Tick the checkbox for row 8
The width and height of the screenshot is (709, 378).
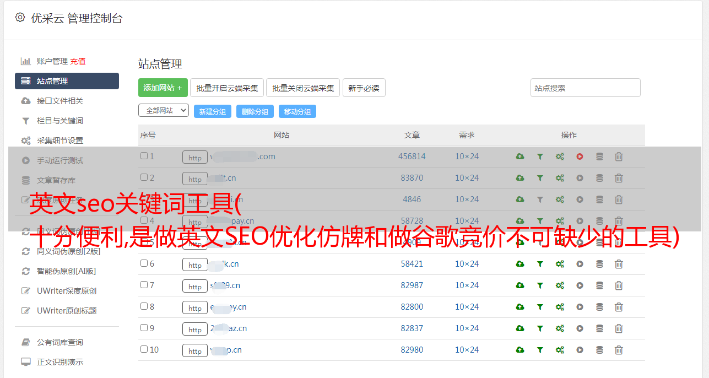pyautogui.click(x=144, y=306)
